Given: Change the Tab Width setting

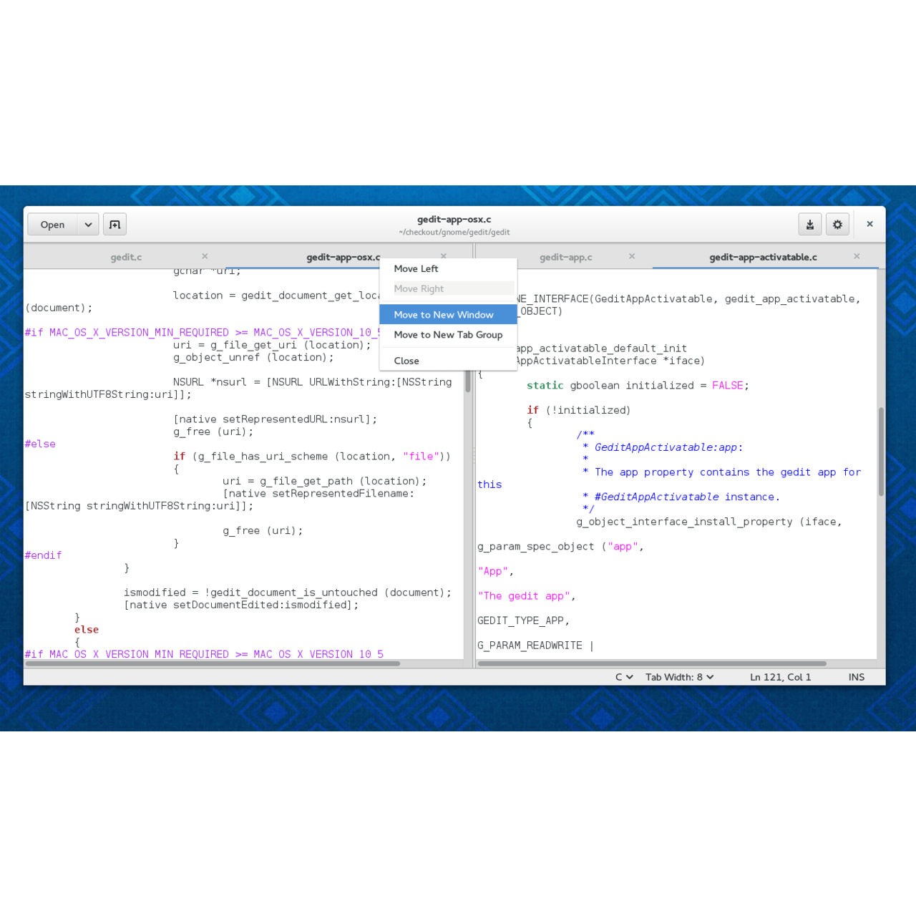Looking at the screenshot, I should click(x=678, y=677).
